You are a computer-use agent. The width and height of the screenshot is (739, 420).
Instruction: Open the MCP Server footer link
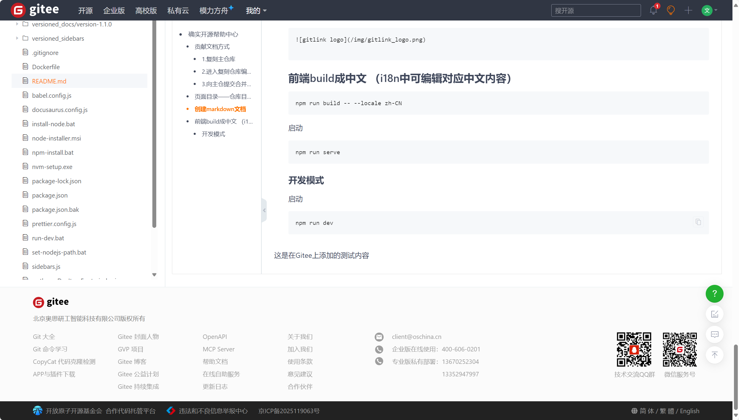tap(219, 349)
